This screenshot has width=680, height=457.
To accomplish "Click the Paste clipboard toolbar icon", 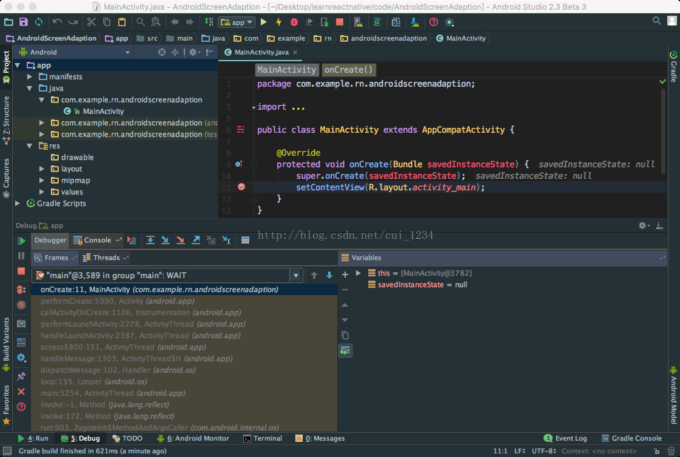I will [x=122, y=22].
